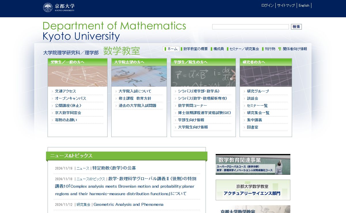This screenshot has height=213, width=346.
Task: Open the 大学院入試について link
Action: click(135, 91)
